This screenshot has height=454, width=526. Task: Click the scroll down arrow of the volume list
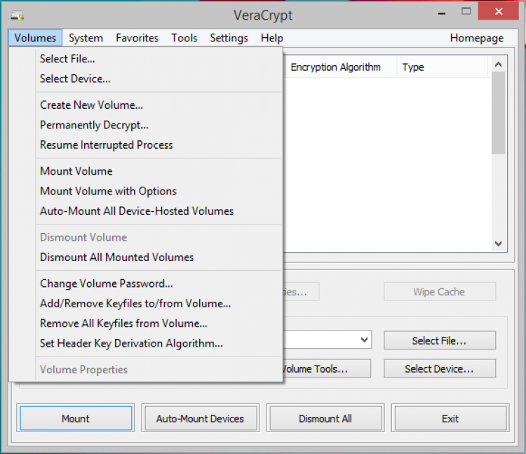point(499,243)
